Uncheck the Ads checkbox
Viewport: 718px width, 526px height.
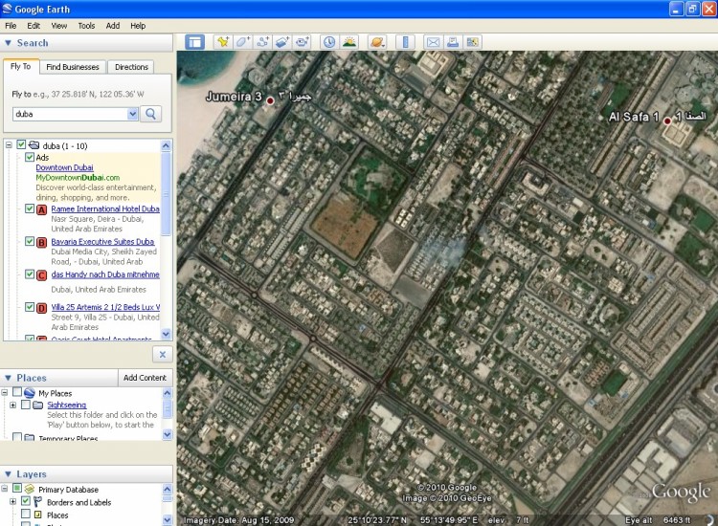[x=30, y=157]
